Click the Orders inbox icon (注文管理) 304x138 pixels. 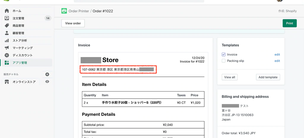[x=7, y=18]
